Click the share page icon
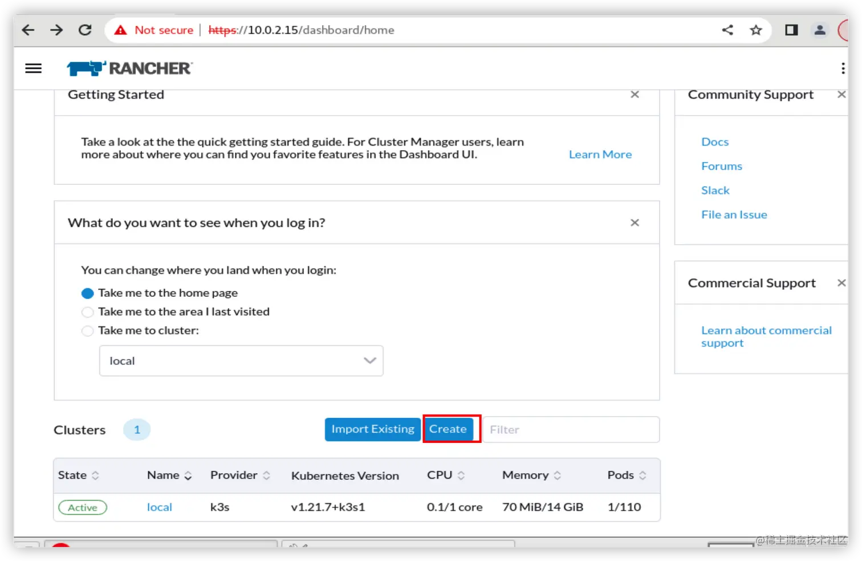The height and width of the screenshot is (561, 862). click(727, 30)
